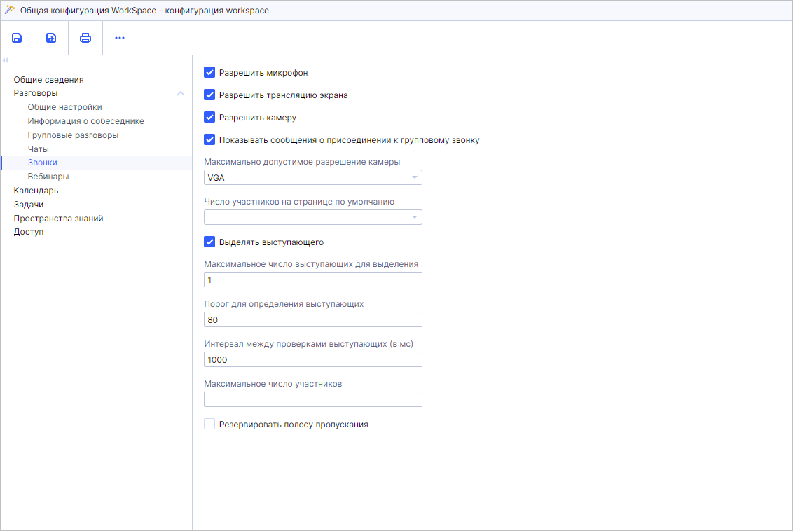Click Интервал между проверками field with 1000
793x531 pixels.
[313, 359]
